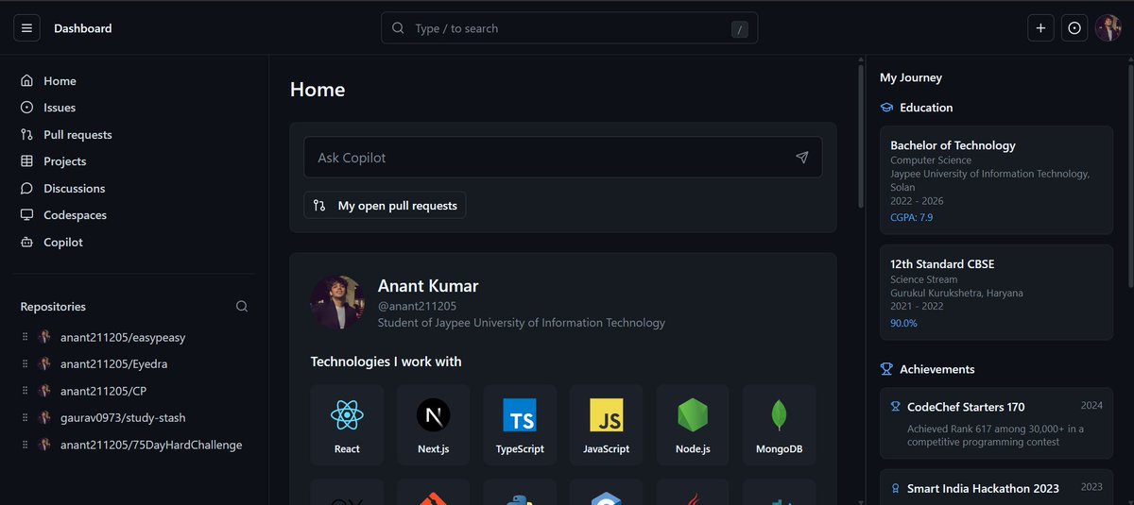Click Anant Kumar's profile picture
Screen dimensions: 1134x505
pyautogui.click(x=337, y=303)
